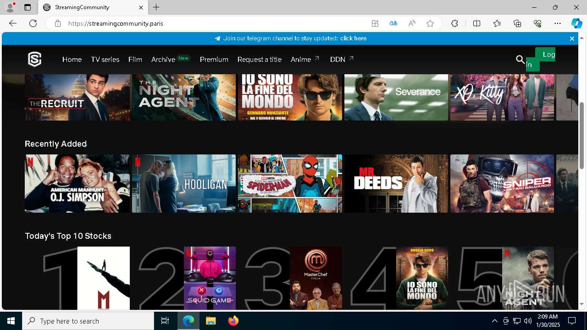The height and width of the screenshot is (330, 587).
Task: Open the Mr. Deeds thumbnail
Action: pyautogui.click(x=396, y=183)
